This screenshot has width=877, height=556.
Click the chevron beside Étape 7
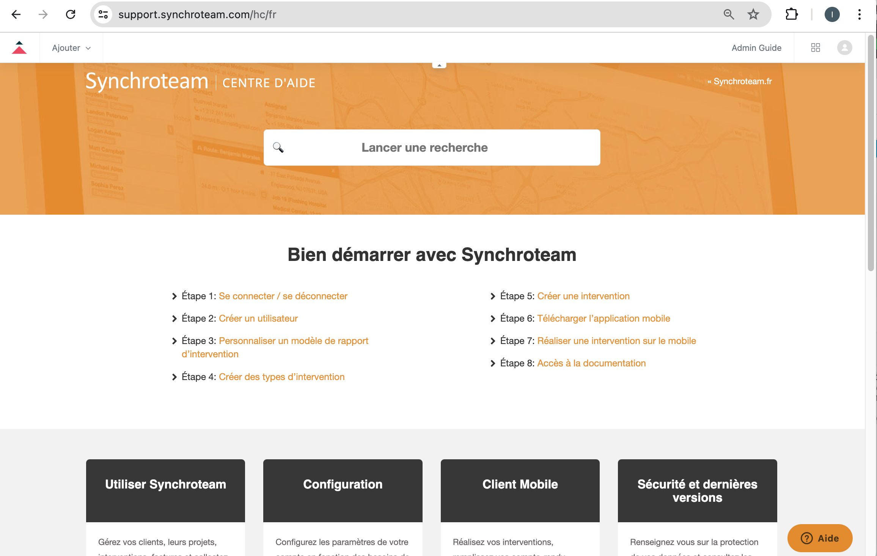point(493,341)
